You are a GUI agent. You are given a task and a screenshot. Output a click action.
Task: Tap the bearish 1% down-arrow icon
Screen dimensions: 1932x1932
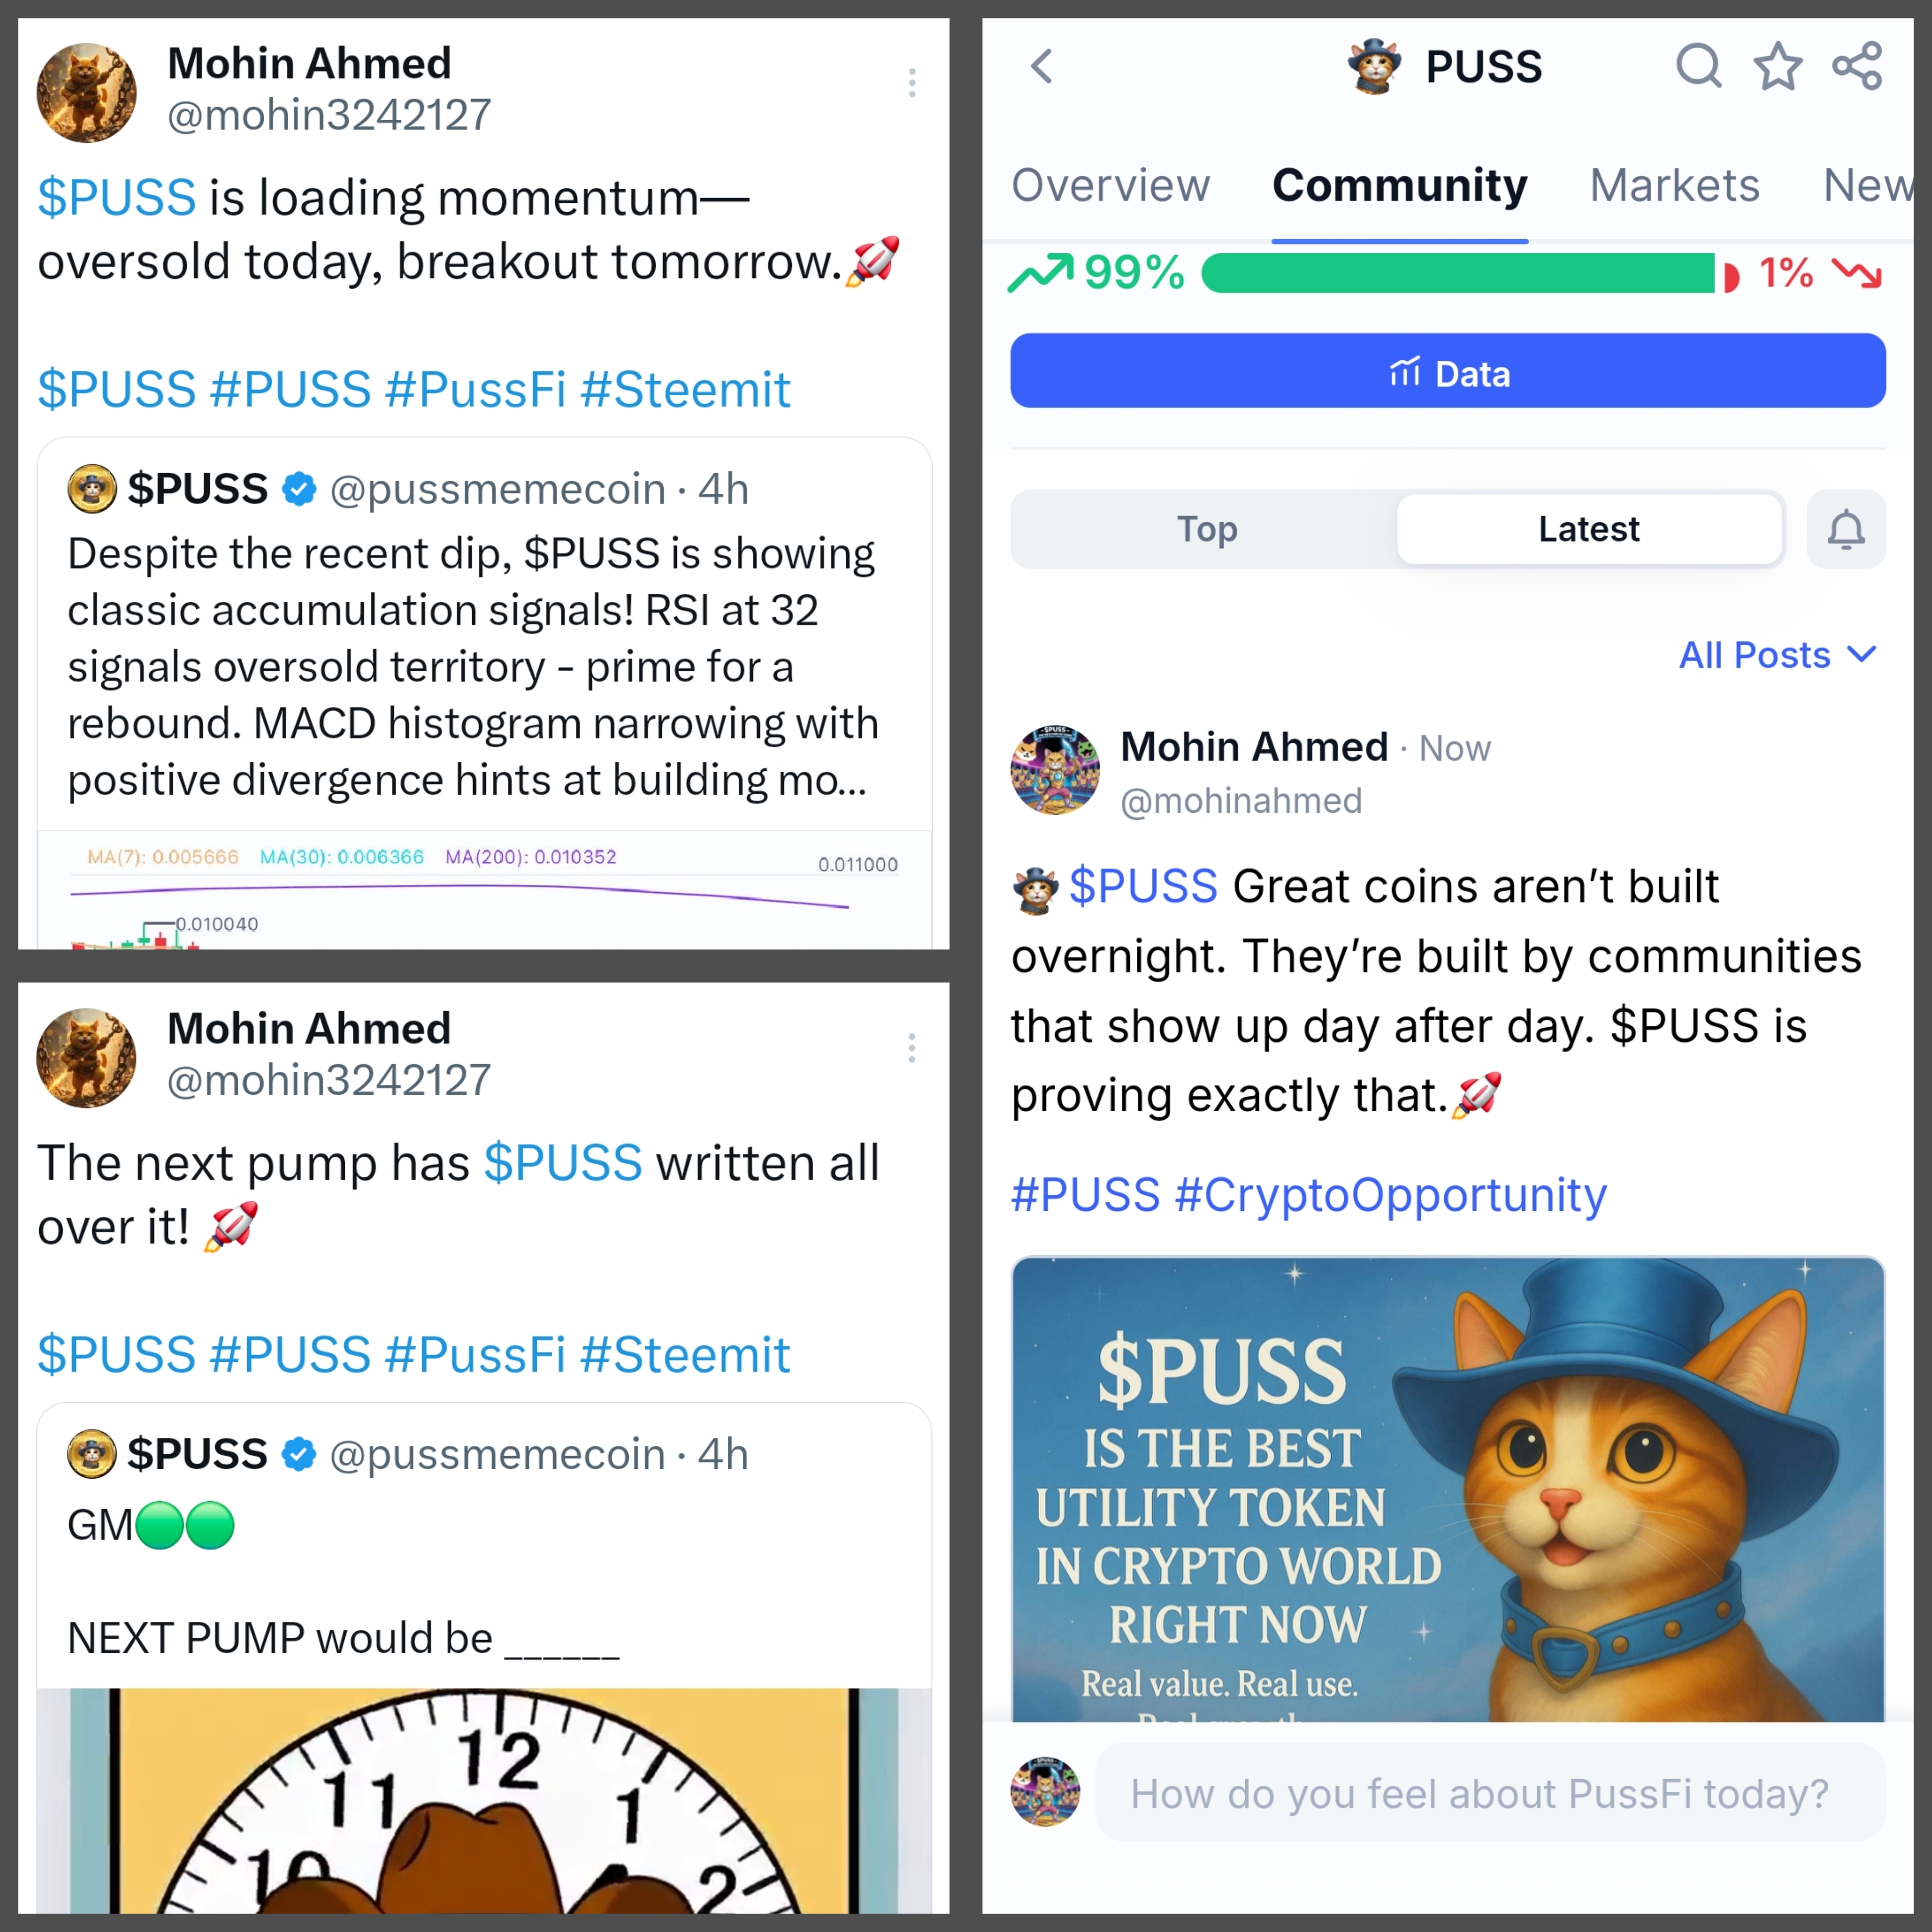(1857, 272)
